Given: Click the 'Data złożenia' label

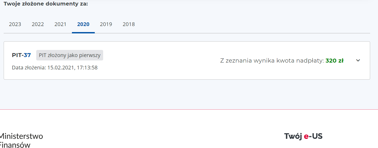Looking at the screenshot, I should 29,68.
